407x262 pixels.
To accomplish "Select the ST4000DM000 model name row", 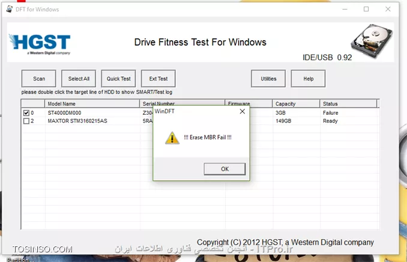I will (64, 113).
